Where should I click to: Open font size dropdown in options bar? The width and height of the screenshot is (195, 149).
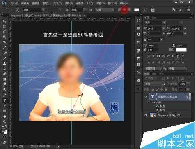[85, 10]
